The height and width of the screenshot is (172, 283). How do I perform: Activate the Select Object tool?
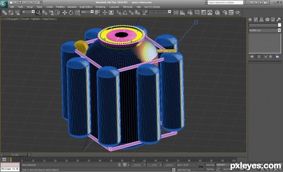click(x=38, y=12)
